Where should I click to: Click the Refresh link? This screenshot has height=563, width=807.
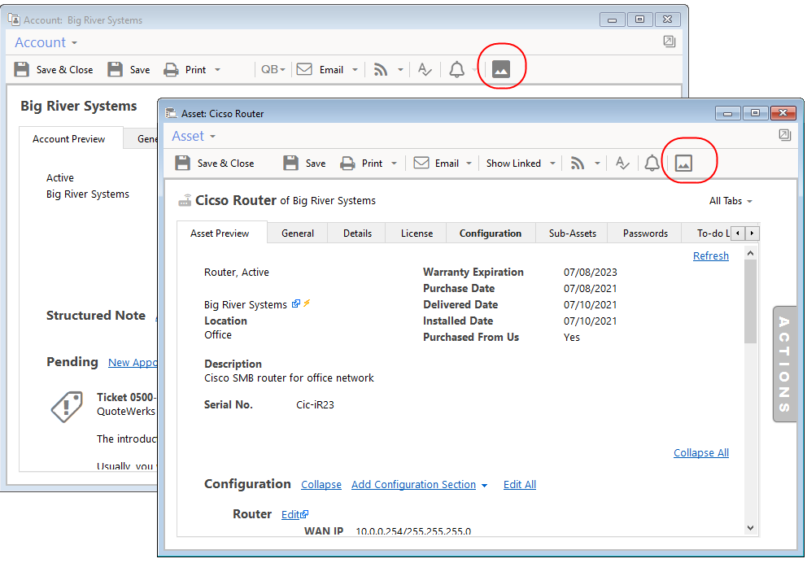click(710, 256)
